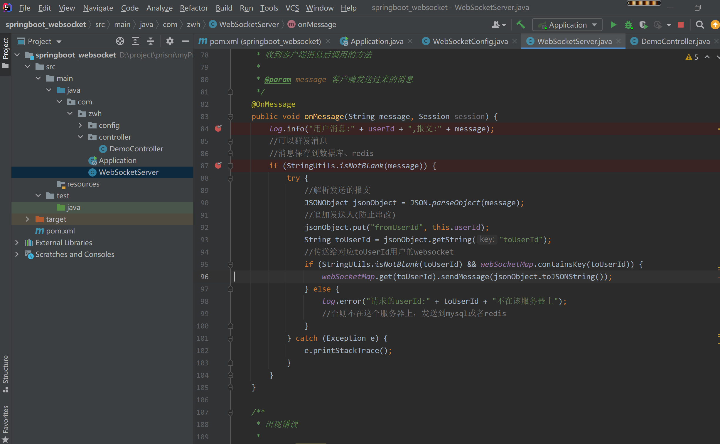Click the 5 warnings inspection indicator
Viewport: 720px width, 444px height.
[x=692, y=57]
